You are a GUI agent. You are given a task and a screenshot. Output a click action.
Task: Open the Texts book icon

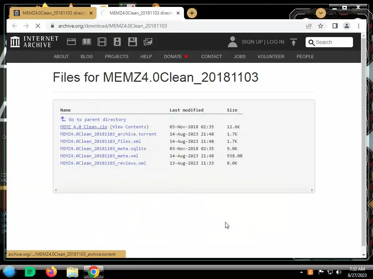click(87, 42)
